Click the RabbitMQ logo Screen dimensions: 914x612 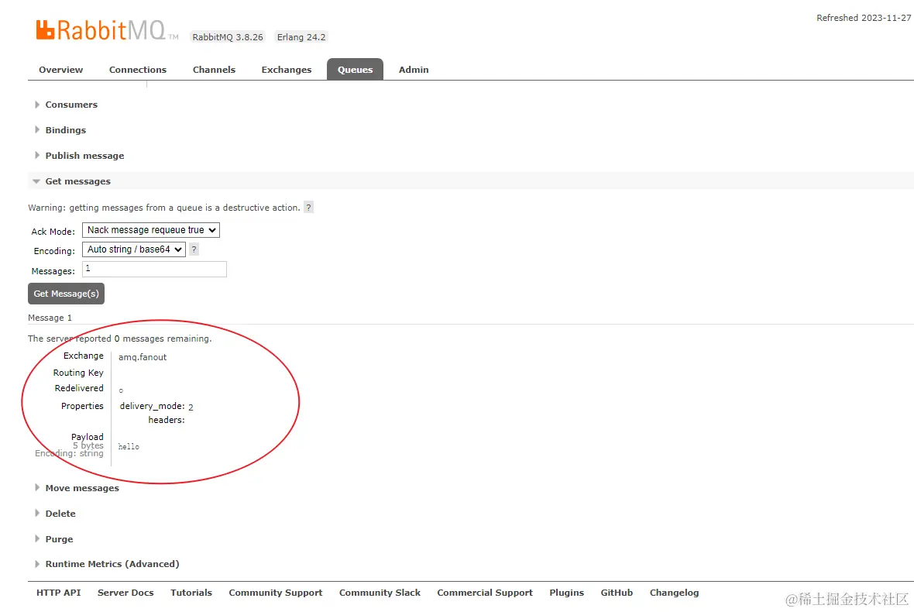(107, 30)
